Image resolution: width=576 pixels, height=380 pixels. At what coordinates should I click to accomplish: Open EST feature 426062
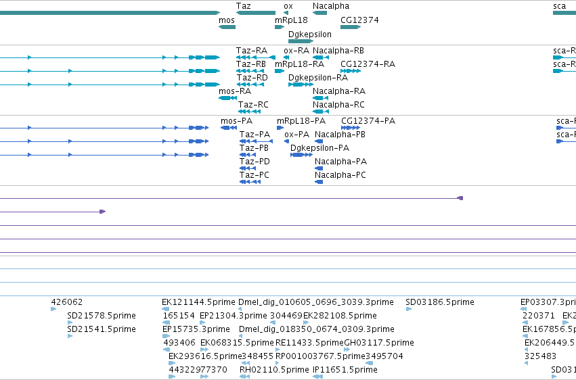click(x=67, y=302)
